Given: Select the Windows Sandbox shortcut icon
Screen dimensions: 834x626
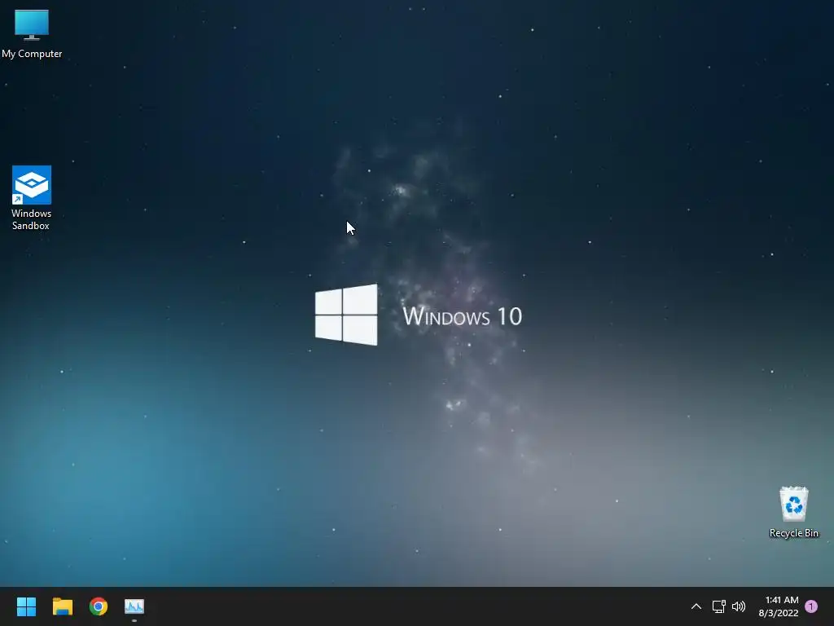Looking at the screenshot, I should pos(32,185).
